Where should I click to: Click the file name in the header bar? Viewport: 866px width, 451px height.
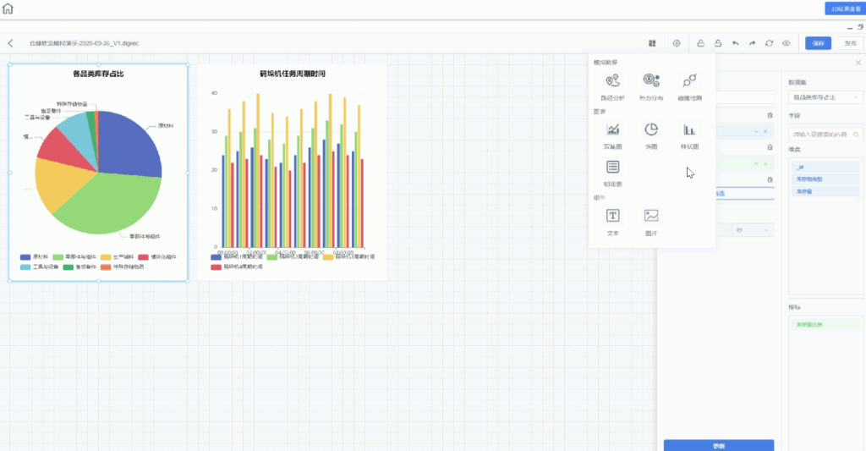pyautogui.click(x=84, y=43)
